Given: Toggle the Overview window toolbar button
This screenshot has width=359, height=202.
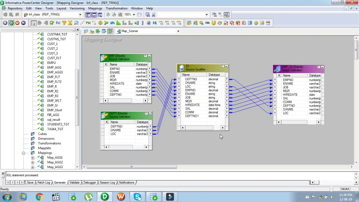Looking at the screenshot, I should click(100, 15).
